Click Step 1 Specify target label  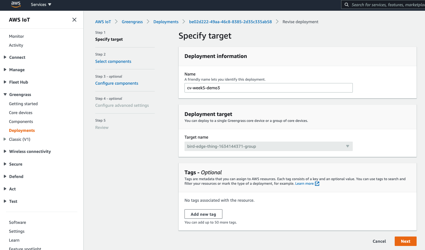pyautogui.click(x=109, y=39)
